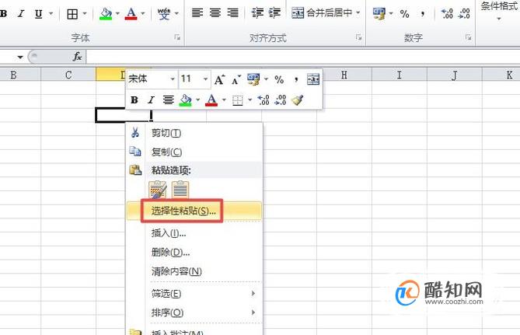Screen dimensions: 520x335
Task: Click inside the formula bar input
Action: 302,57
